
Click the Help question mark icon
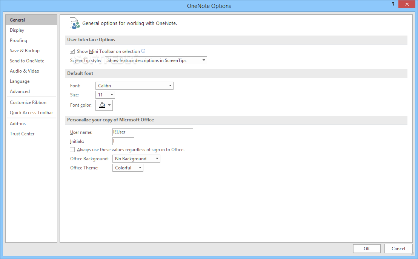[x=393, y=4]
